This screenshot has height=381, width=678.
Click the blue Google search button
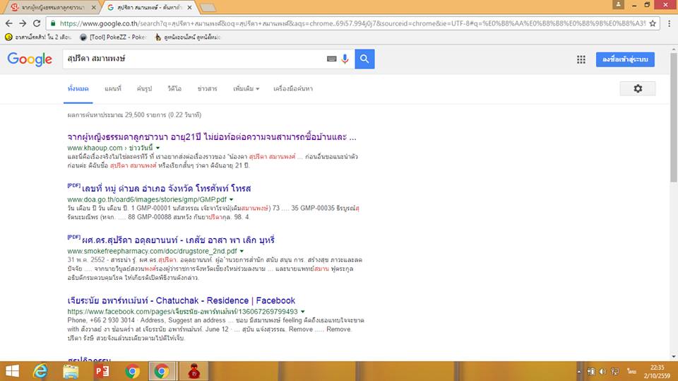coord(364,59)
